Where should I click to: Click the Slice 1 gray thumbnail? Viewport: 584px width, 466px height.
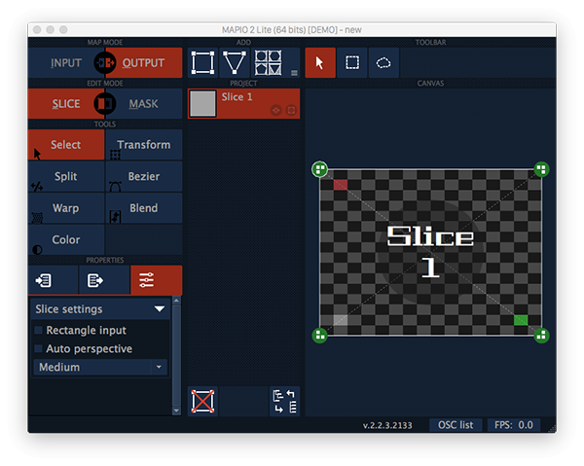[203, 103]
